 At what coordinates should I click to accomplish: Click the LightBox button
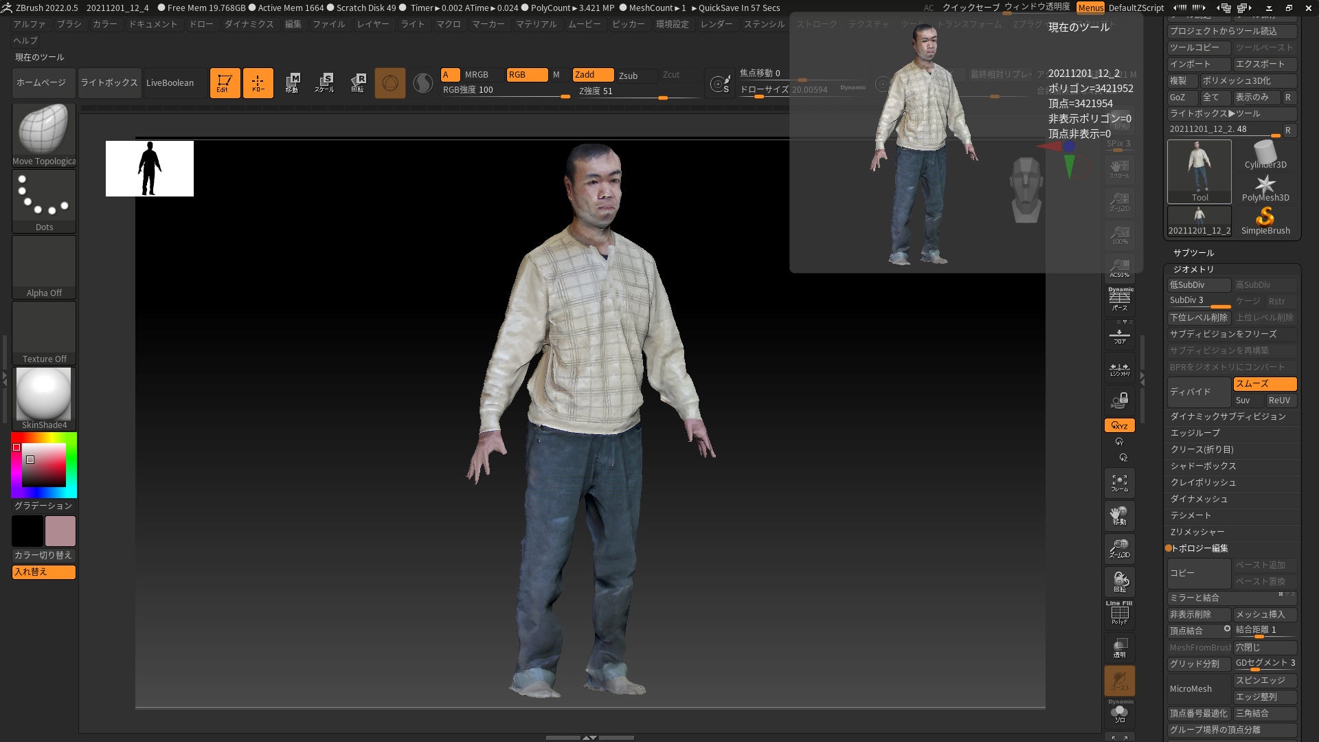tap(109, 83)
